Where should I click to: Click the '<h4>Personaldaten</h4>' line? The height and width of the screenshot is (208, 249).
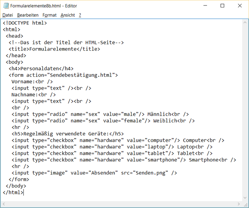41,68
